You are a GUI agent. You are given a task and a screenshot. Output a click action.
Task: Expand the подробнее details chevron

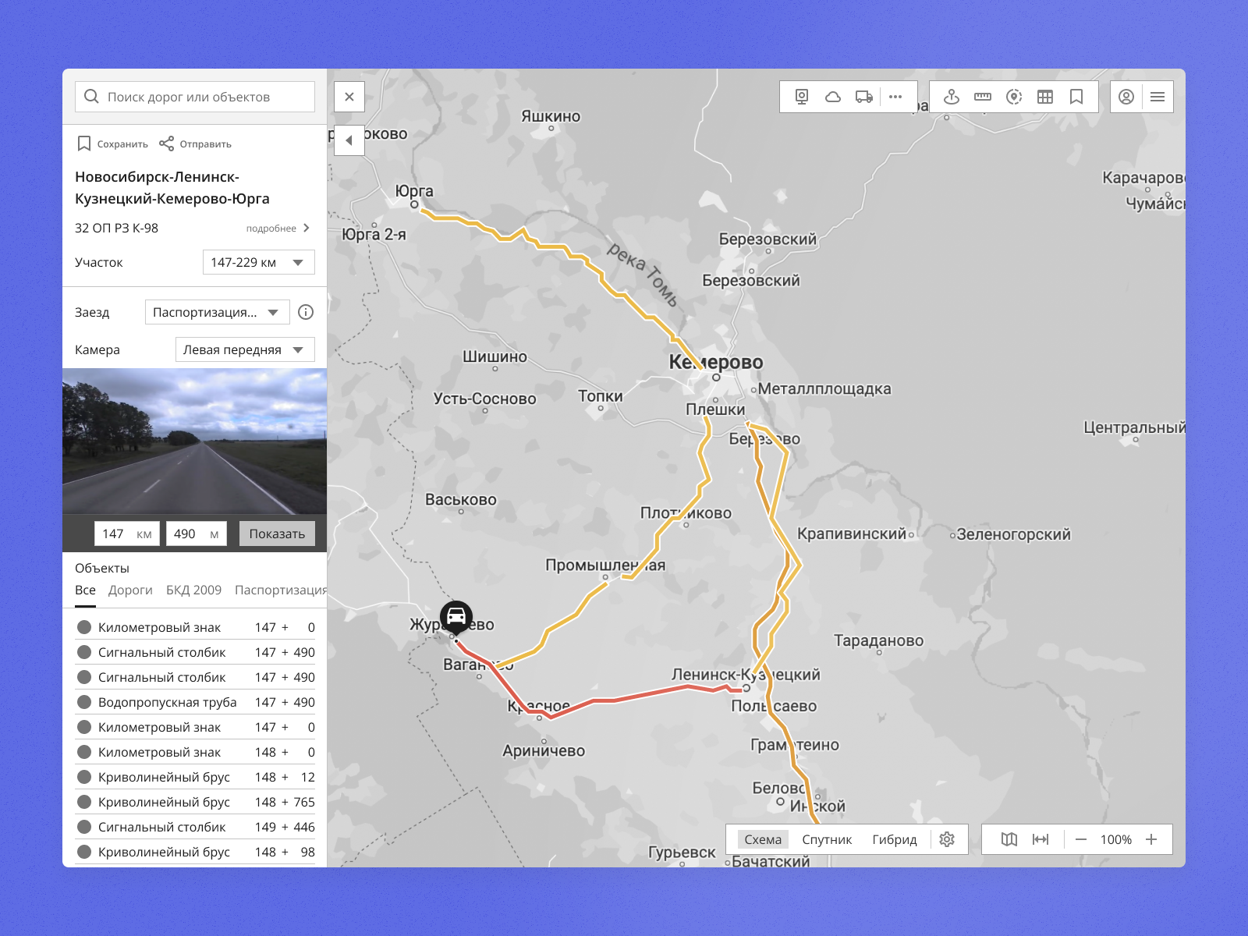click(307, 228)
